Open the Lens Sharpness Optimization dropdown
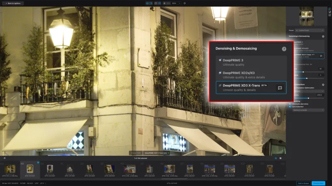 [x=309, y=91]
